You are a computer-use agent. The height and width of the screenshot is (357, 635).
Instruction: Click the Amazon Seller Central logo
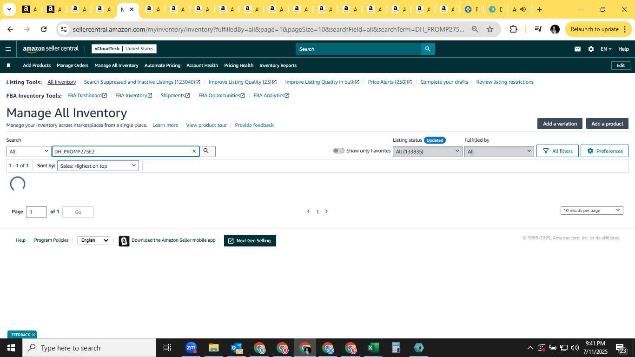[51, 49]
